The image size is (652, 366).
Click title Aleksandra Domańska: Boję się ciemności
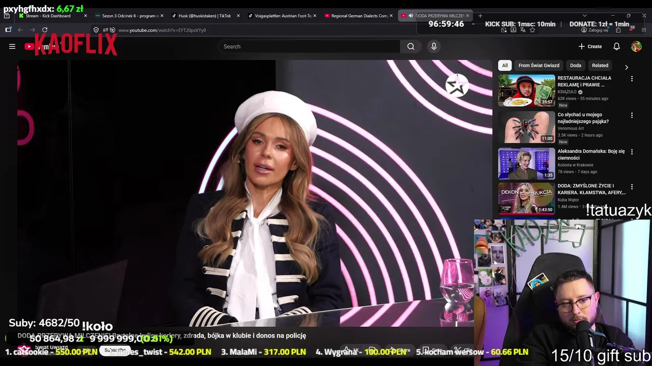(x=591, y=155)
